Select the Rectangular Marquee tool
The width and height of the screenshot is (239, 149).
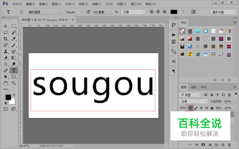point(13,26)
